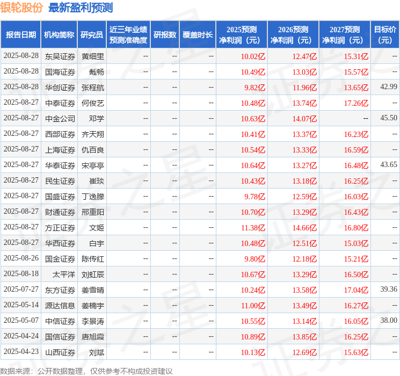Click the 中信证券 institution cell
The width and height of the screenshot is (400, 376).
(x=60, y=321)
